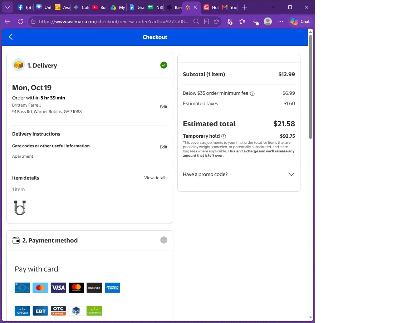Screen dimensions: 412x323
Task: Minimize the browser window
Action: click(274, 8)
